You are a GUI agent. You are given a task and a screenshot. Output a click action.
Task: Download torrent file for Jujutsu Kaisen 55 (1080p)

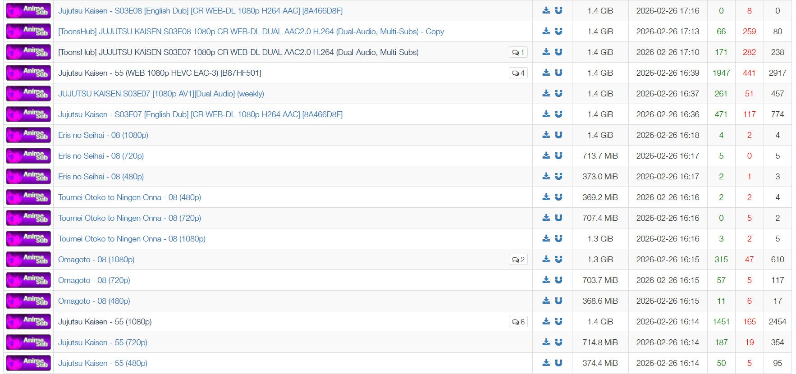click(x=546, y=321)
